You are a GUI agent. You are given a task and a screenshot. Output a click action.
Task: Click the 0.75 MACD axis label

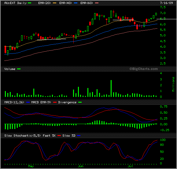164,107
